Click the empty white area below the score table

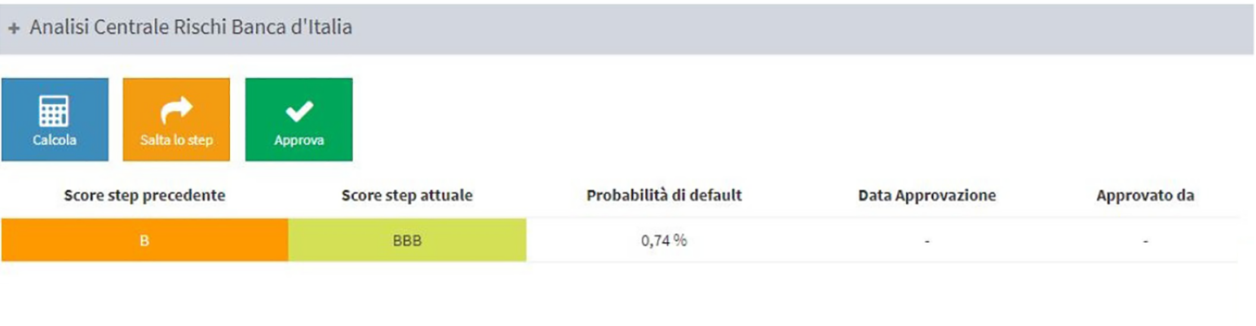point(628,293)
